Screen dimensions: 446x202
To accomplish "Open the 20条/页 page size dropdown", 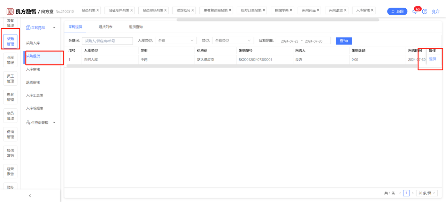I will click(x=427, y=193).
